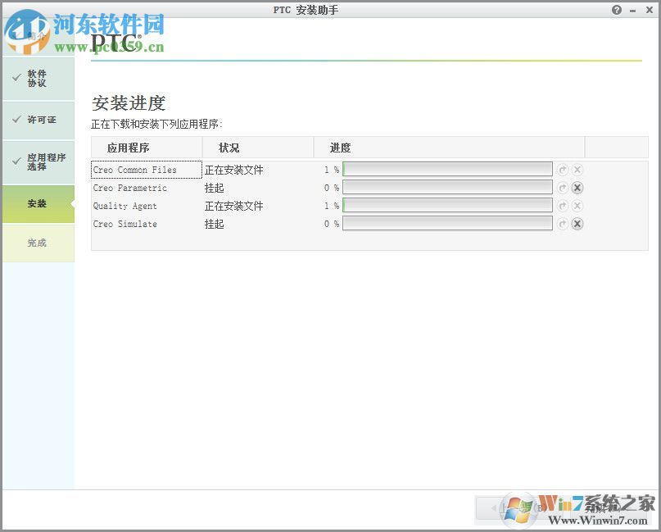Open the 应用程序选择 step
The image size is (661, 532).
coord(37,161)
